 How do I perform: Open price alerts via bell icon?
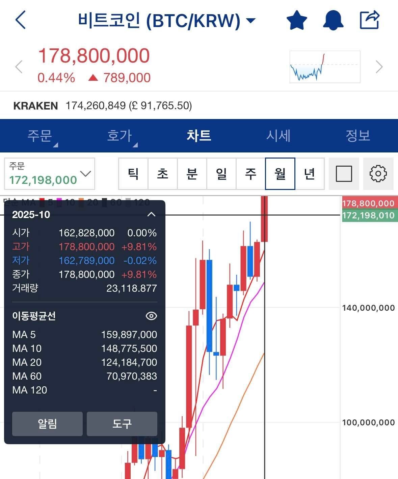tap(333, 20)
